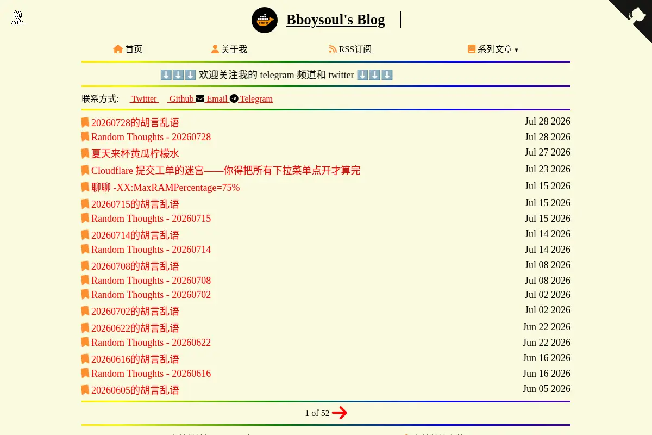Click the '1 of 52' page indicator
The height and width of the screenshot is (435, 652).
[x=317, y=413]
